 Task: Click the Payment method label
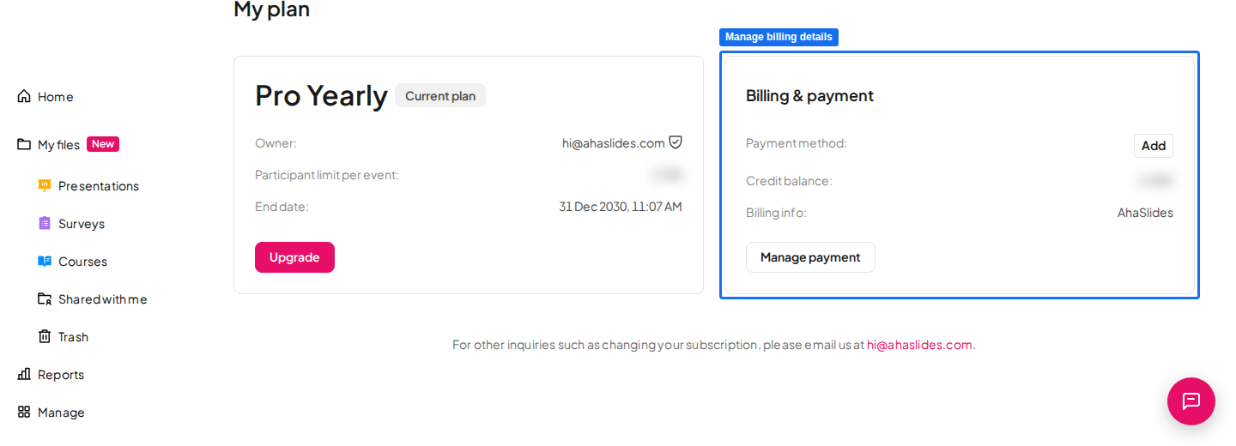[797, 143]
